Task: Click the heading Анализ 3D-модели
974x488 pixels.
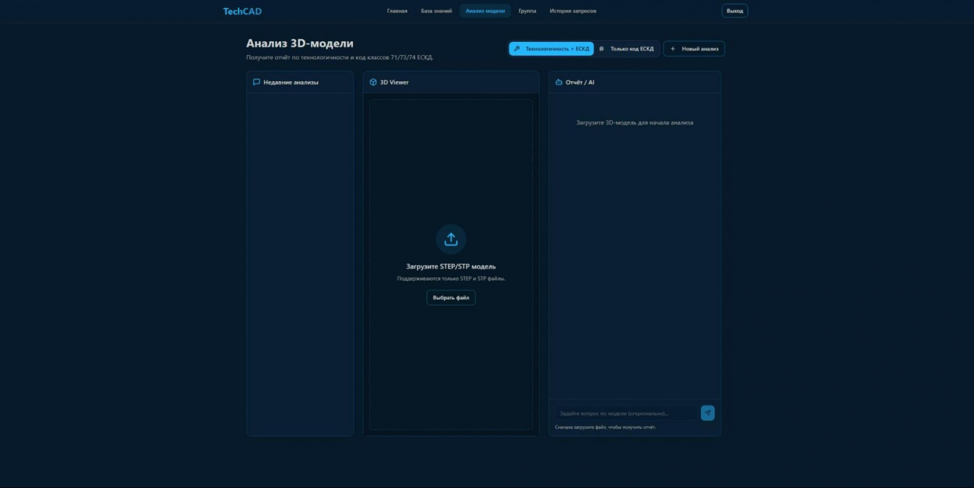Action: pyautogui.click(x=300, y=44)
